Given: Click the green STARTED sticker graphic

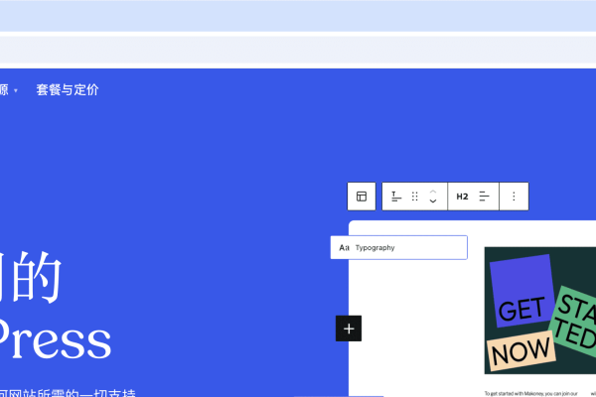Looking at the screenshot, I should coord(574,318).
